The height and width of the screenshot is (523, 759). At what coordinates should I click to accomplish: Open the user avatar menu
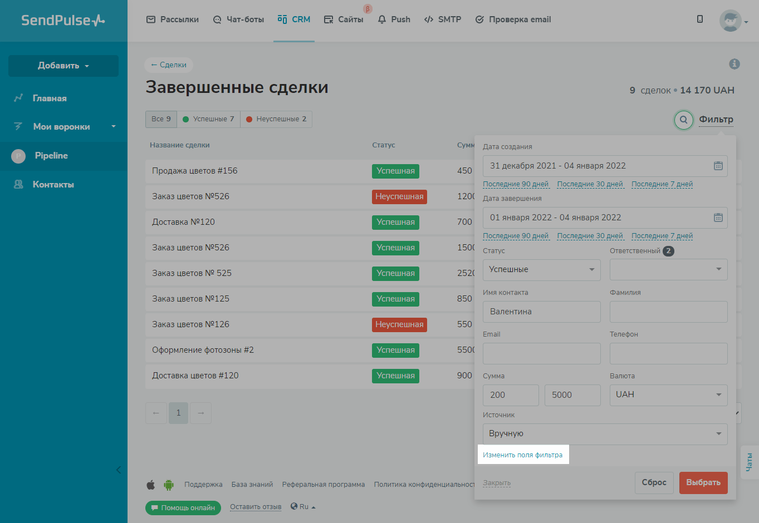click(x=732, y=21)
